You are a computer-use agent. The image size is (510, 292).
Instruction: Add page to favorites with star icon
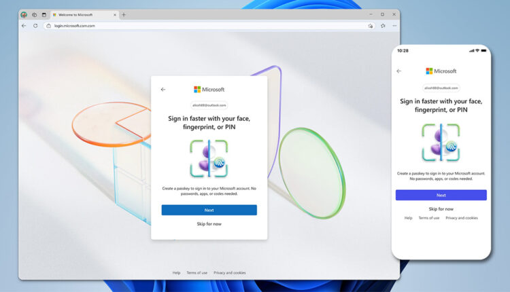point(383,26)
